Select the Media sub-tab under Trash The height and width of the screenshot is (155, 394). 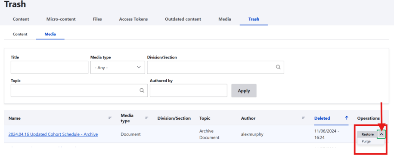(50, 34)
